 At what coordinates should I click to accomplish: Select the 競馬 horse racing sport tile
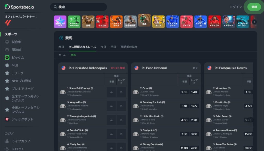coord(144,20)
